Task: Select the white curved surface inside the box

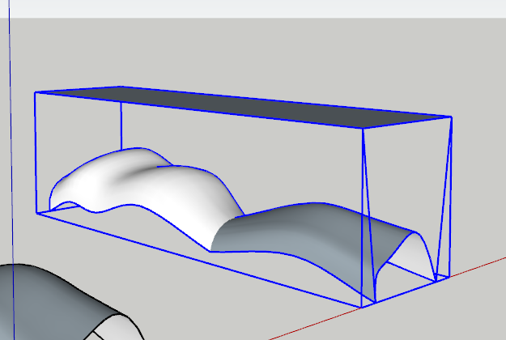Action: click(x=145, y=190)
